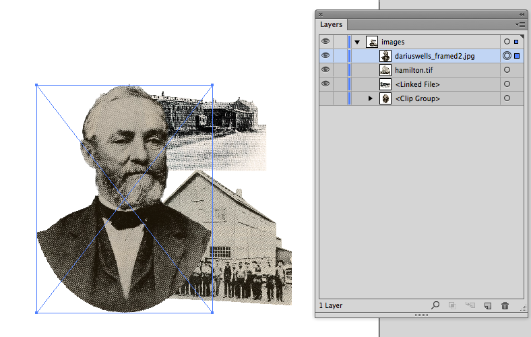The image size is (531, 337).
Task: Click the Locate Object magnifier icon
Action: pos(435,305)
